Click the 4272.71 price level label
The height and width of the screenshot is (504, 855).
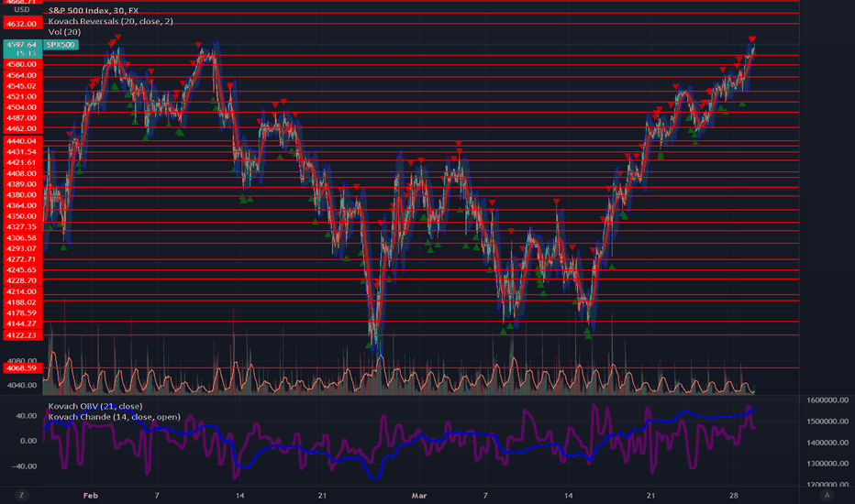click(22, 259)
